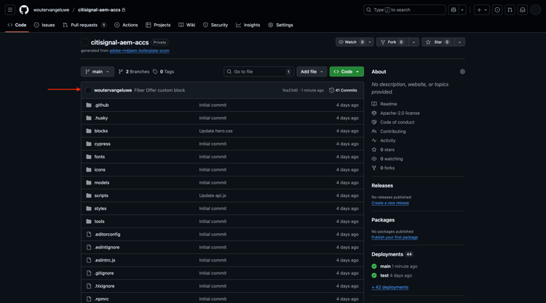Viewport: 546px width, 303px height.
Task: Open the notifications inbox icon
Action: click(523, 9)
